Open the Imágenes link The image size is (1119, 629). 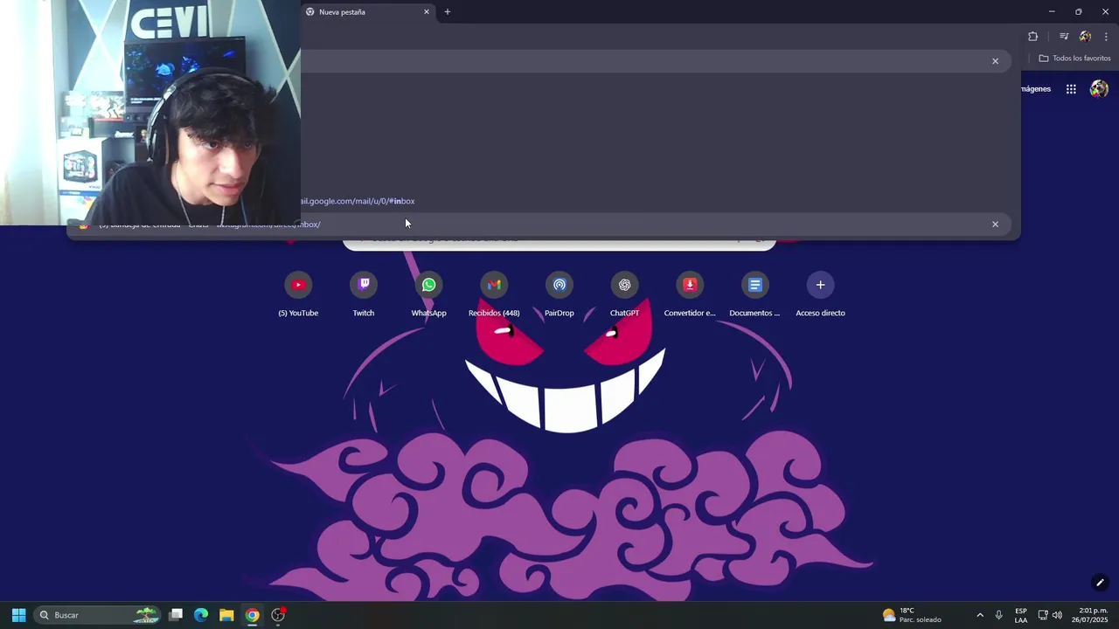[x=1036, y=89]
